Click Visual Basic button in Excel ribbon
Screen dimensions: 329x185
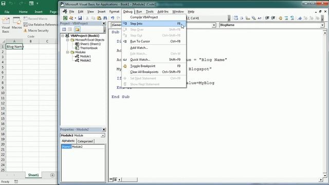click(6, 25)
